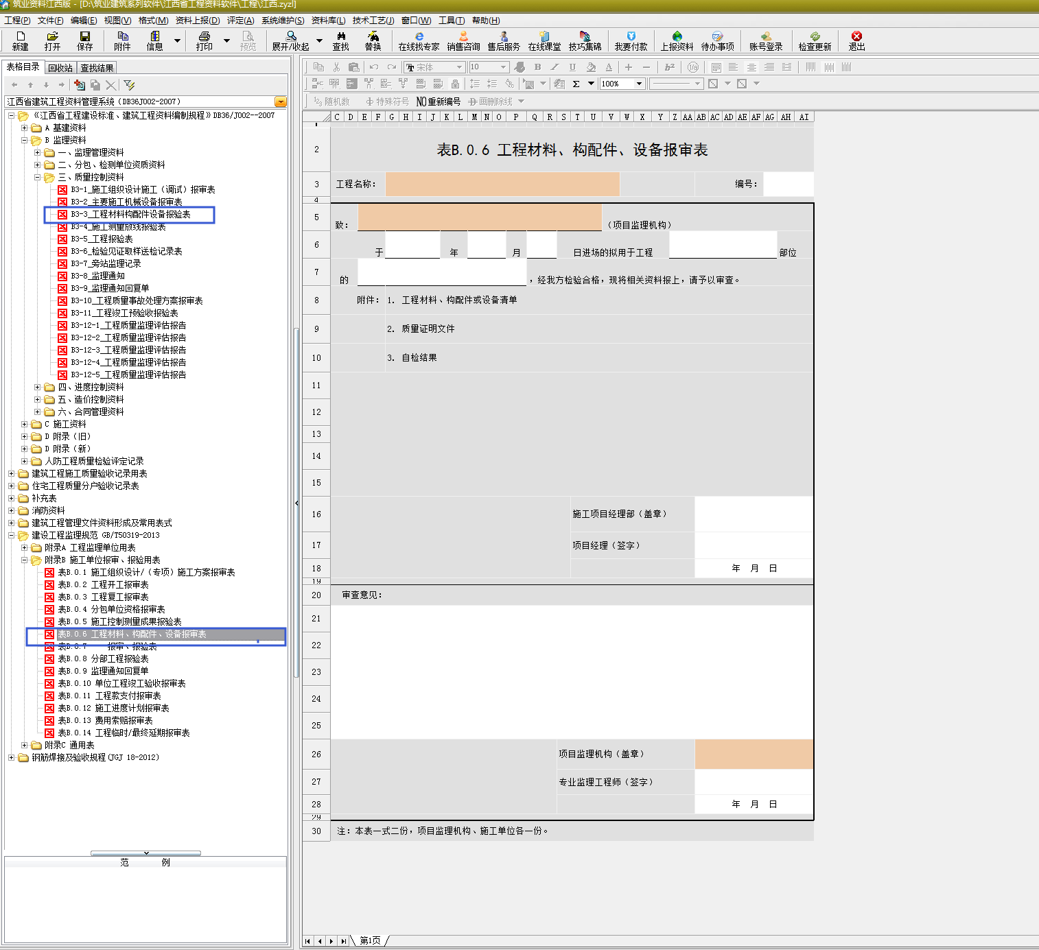Image resolution: width=1039 pixels, height=950 pixels.
Task: Toggle bold formatting
Action: [537, 67]
